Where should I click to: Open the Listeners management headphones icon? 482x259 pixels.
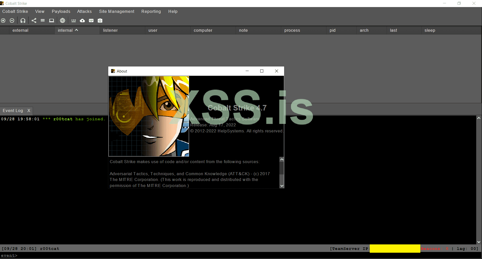[23, 20]
